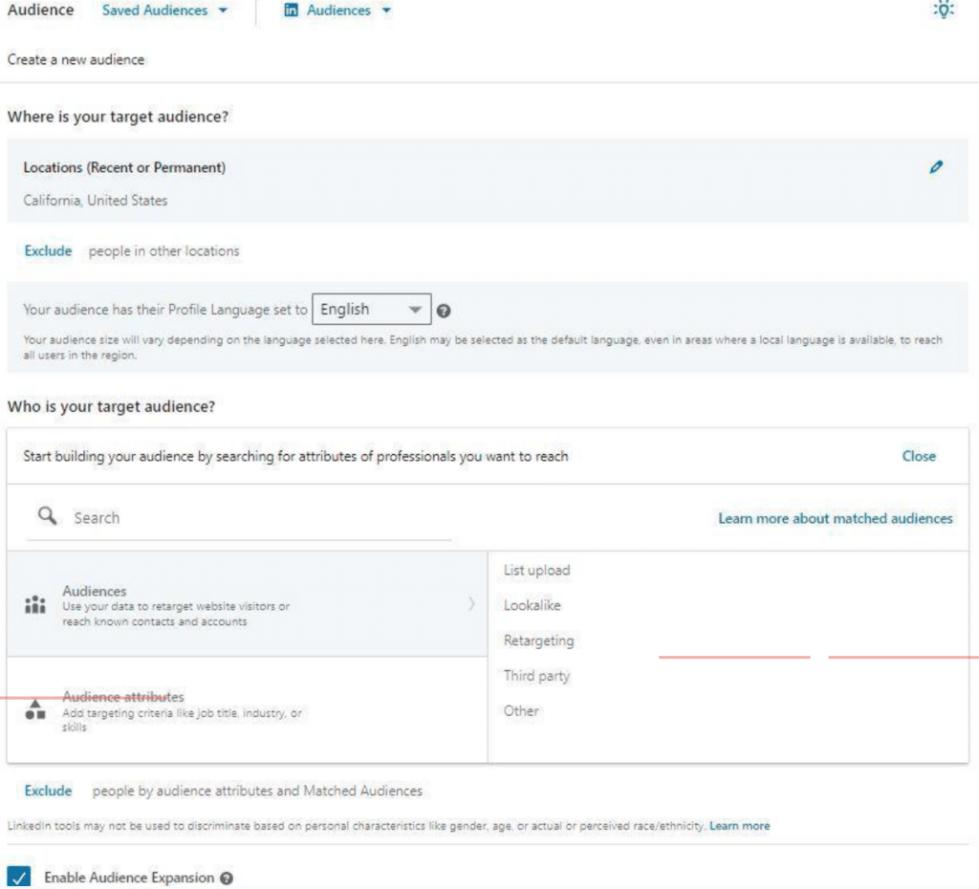The image size is (979, 889).
Task: Uncheck Enable Audience Expansion checkbox
Action: coord(19,877)
